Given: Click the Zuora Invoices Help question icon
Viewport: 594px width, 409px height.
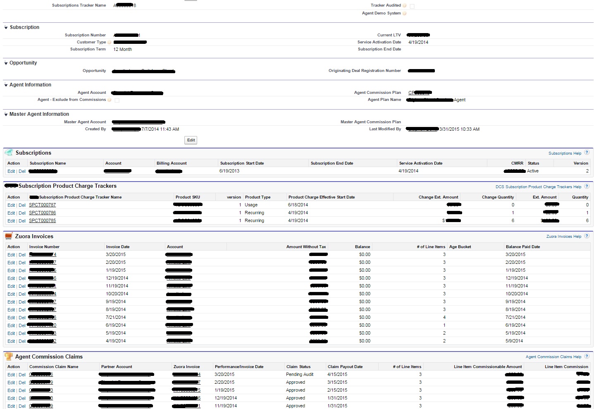Looking at the screenshot, I should tap(587, 236).
